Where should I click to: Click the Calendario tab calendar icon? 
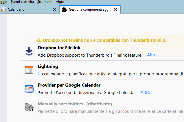[x=3, y=9]
